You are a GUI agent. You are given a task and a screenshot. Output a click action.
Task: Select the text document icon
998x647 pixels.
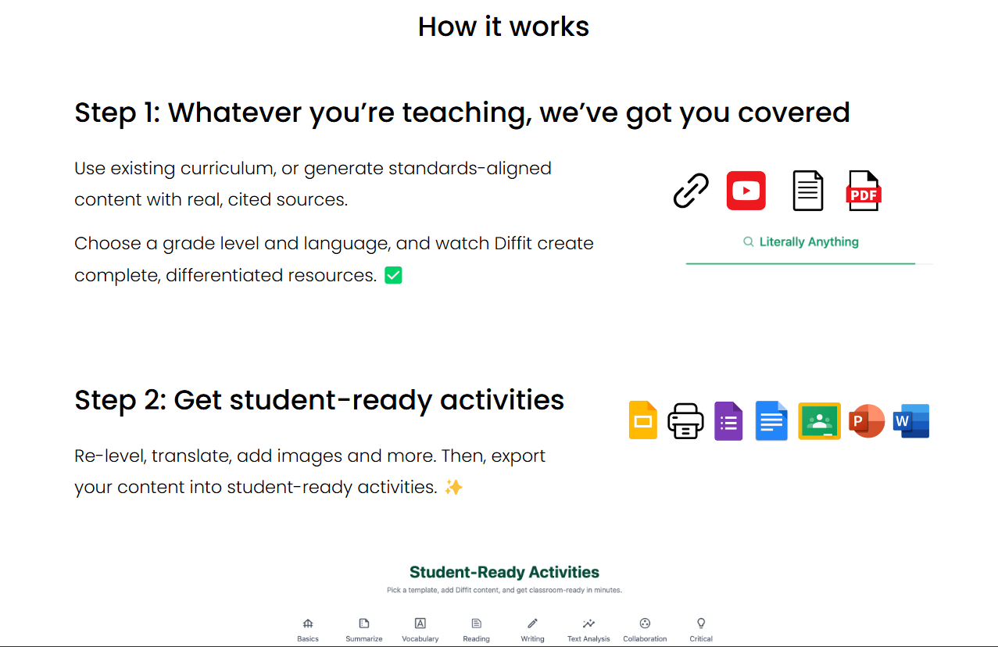click(x=808, y=191)
